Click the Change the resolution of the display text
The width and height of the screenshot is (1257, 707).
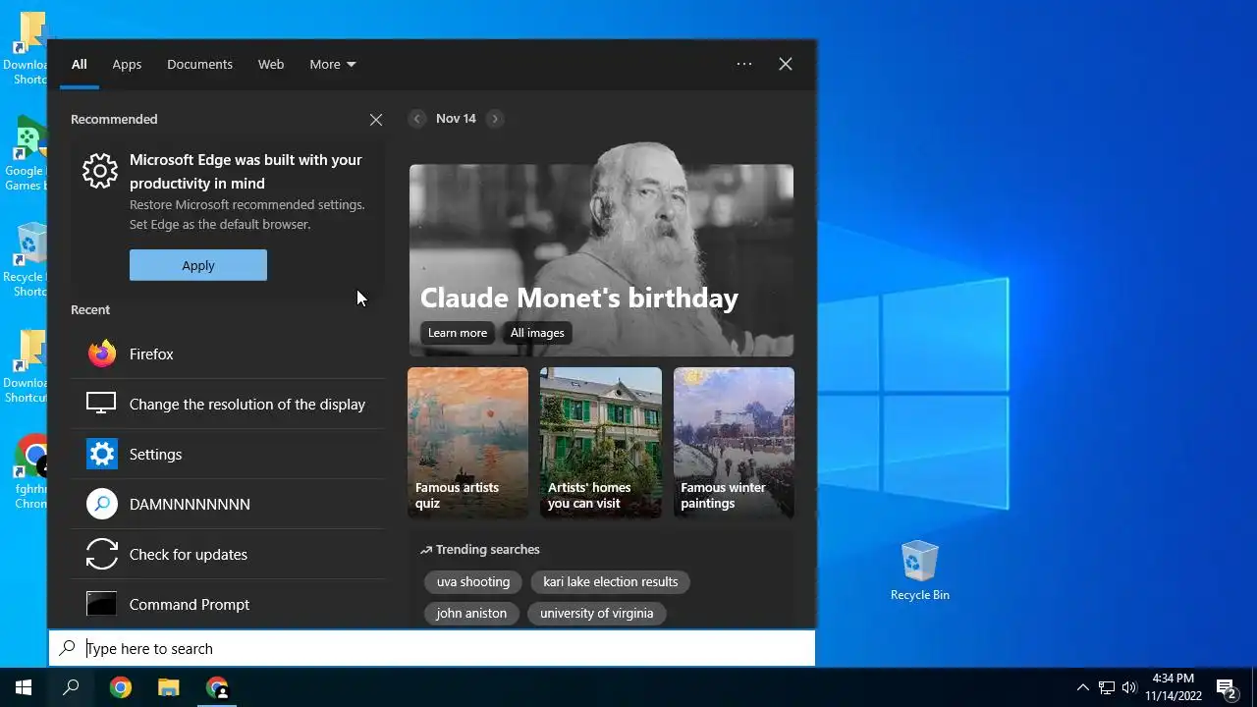click(x=247, y=404)
